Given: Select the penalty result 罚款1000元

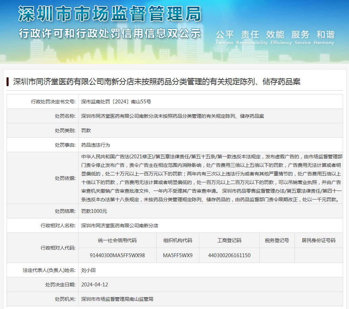Looking at the screenshot, I should pos(94,211).
